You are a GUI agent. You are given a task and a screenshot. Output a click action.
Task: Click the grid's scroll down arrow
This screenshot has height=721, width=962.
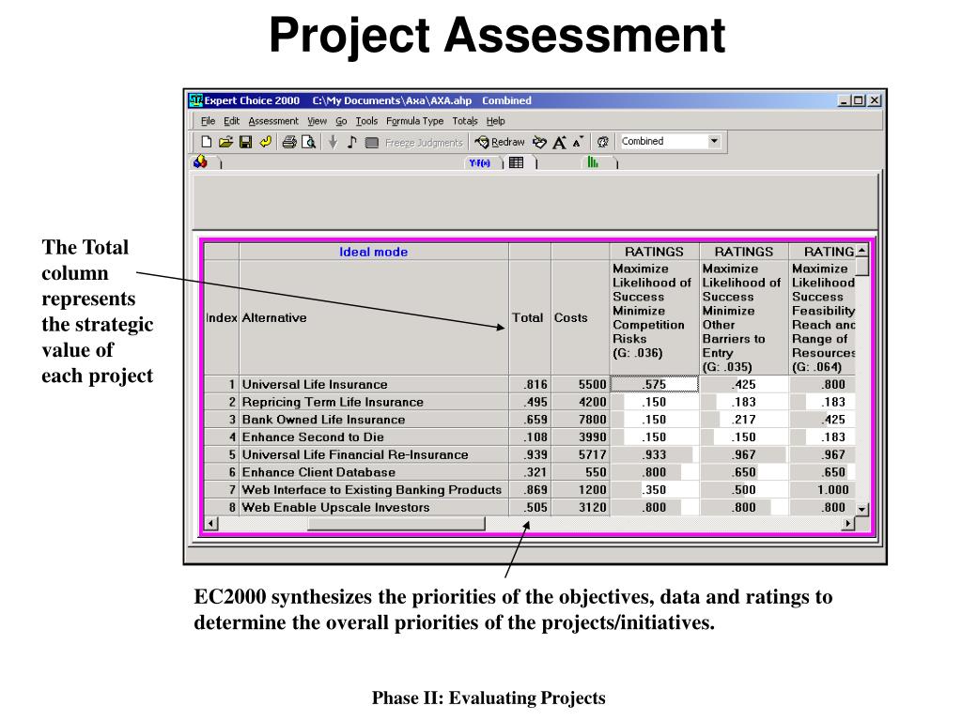pyautogui.click(x=862, y=510)
